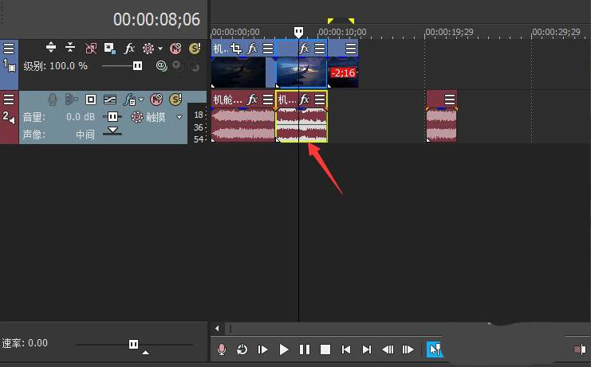
Task: Click the Play button
Action: click(x=284, y=349)
